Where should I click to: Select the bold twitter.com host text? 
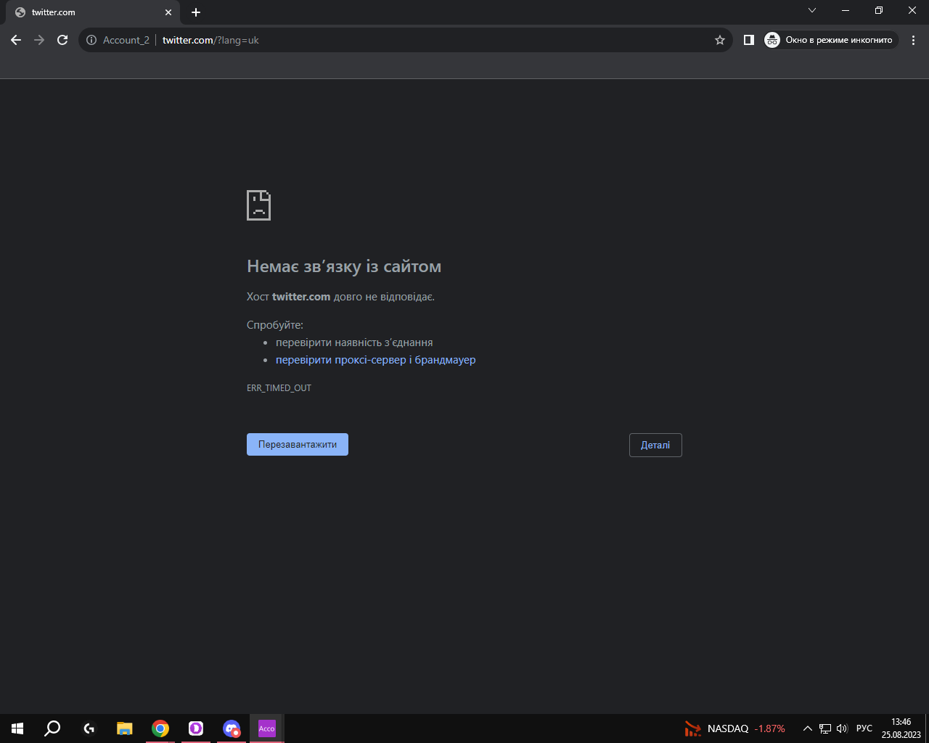301,297
